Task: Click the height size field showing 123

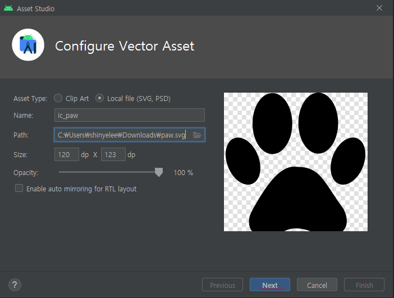Action: (113, 154)
